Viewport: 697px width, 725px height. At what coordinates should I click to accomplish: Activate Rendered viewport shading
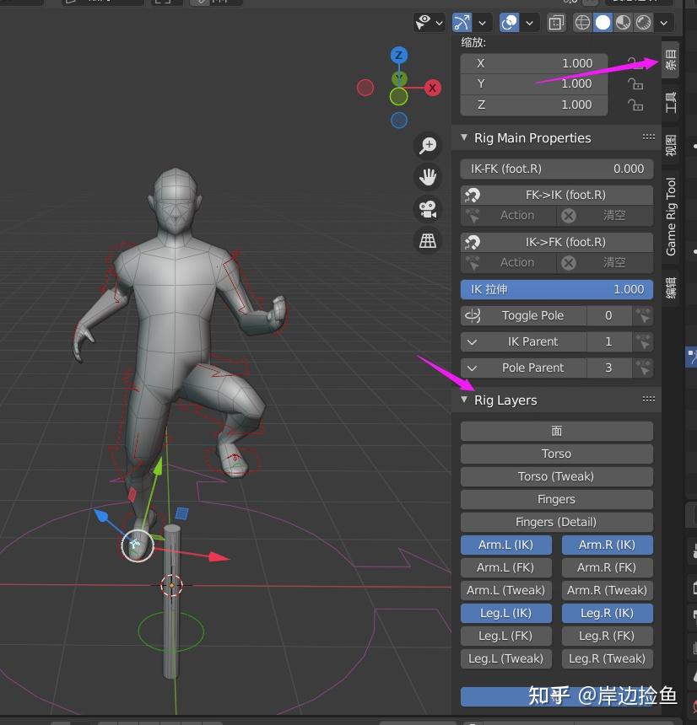point(641,22)
